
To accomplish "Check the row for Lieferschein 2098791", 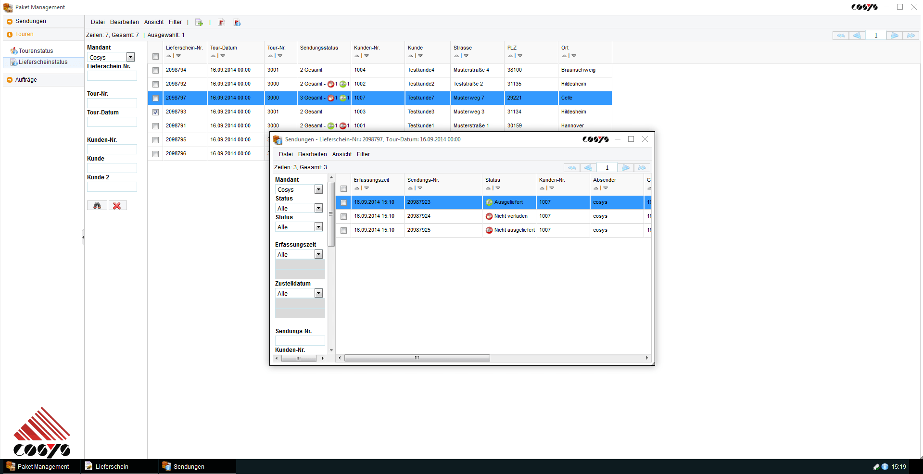I will point(155,126).
